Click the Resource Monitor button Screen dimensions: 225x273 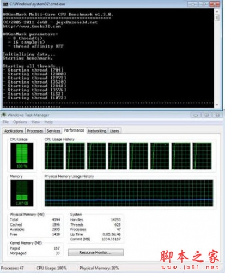click(x=96, y=253)
